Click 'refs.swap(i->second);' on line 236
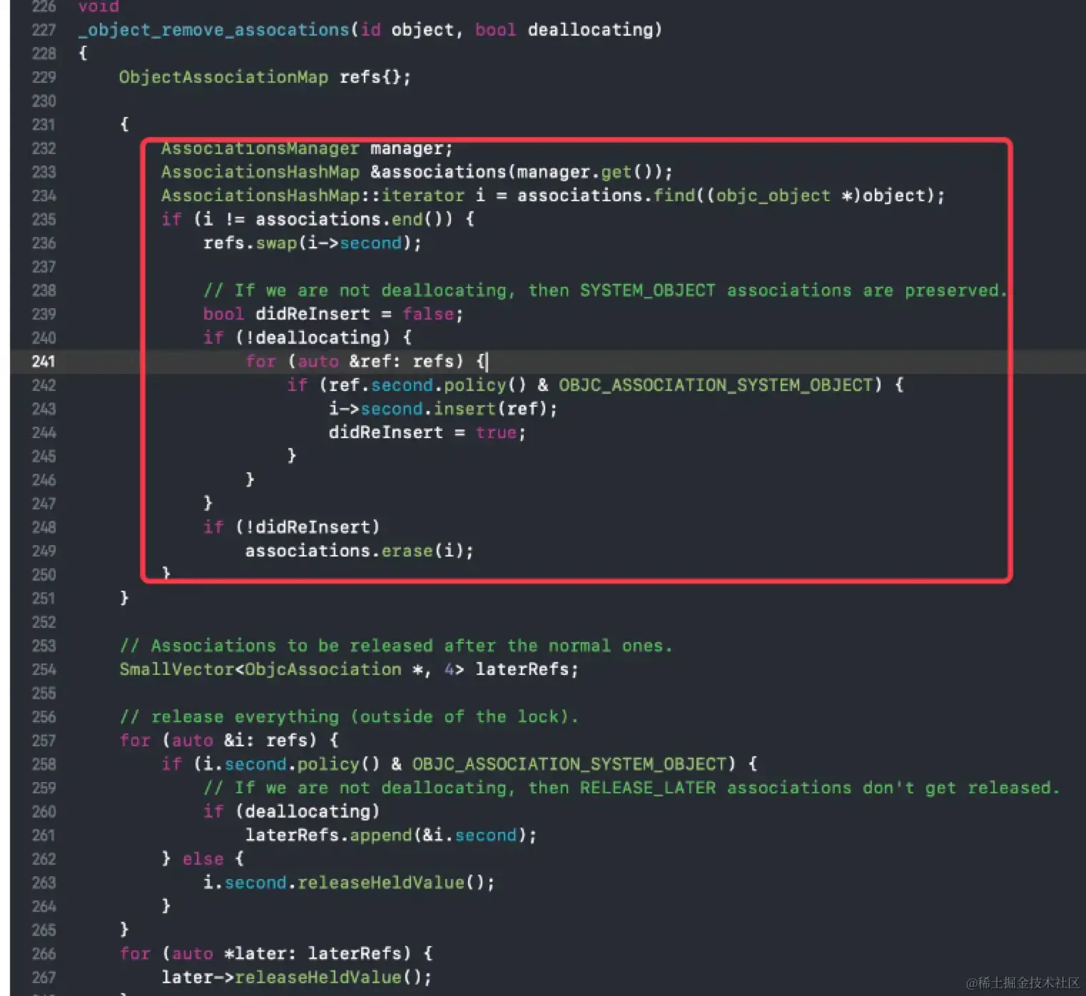Image resolution: width=1086 pixels, height=996 pixels. click(313, 243)
